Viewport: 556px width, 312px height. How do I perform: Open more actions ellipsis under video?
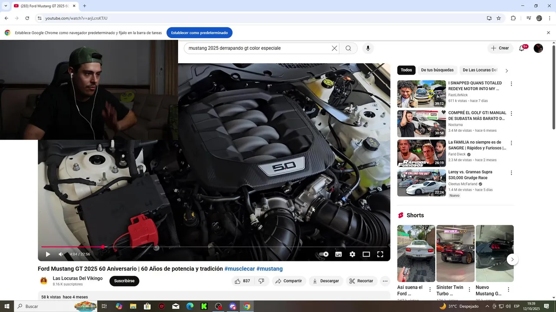(385, 281)
